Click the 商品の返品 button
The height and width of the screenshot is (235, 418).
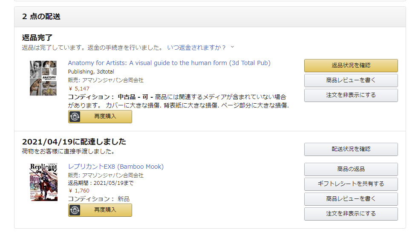(x=351, y=169)
